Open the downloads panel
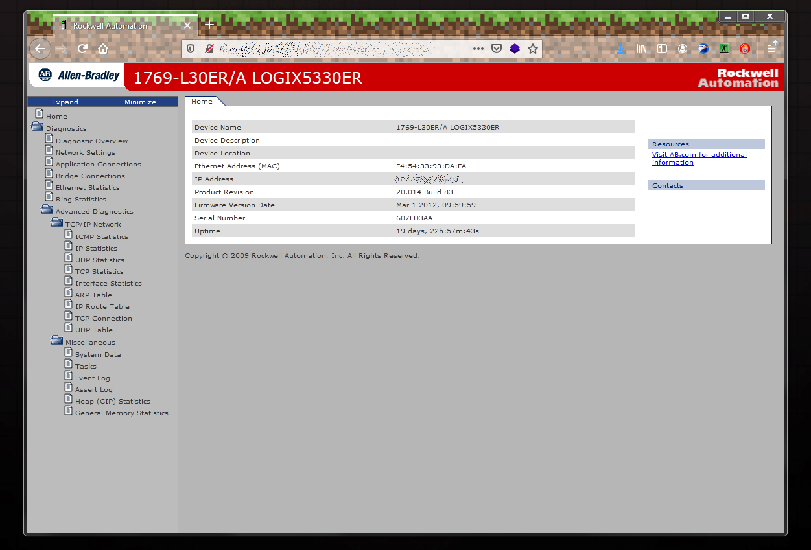 [x=620, y=49]
